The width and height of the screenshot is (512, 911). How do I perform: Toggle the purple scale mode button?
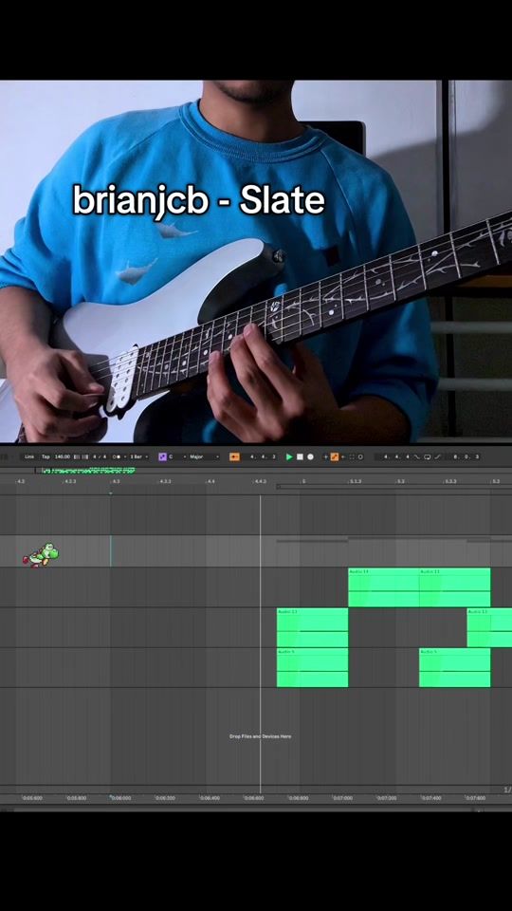162,456
